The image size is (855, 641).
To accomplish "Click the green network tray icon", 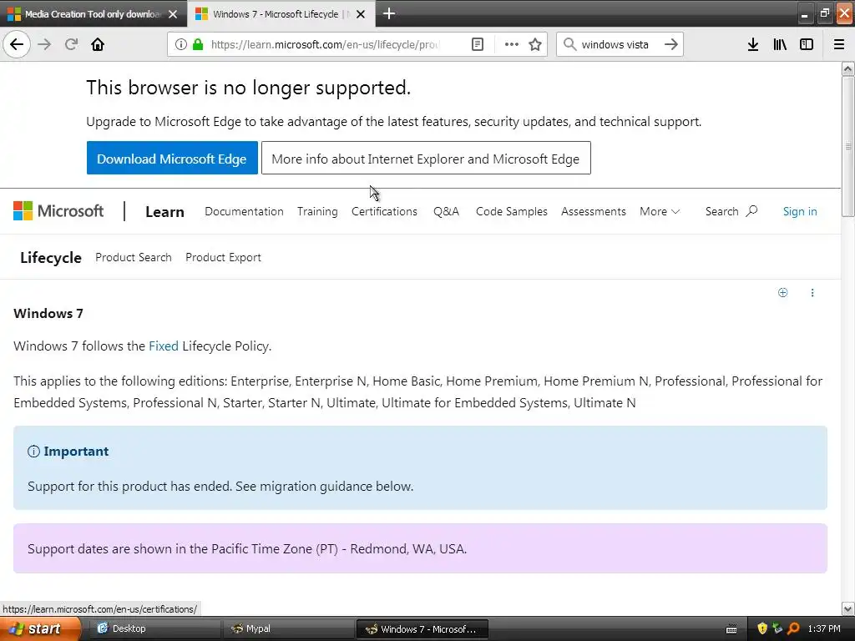I will 777,629.
